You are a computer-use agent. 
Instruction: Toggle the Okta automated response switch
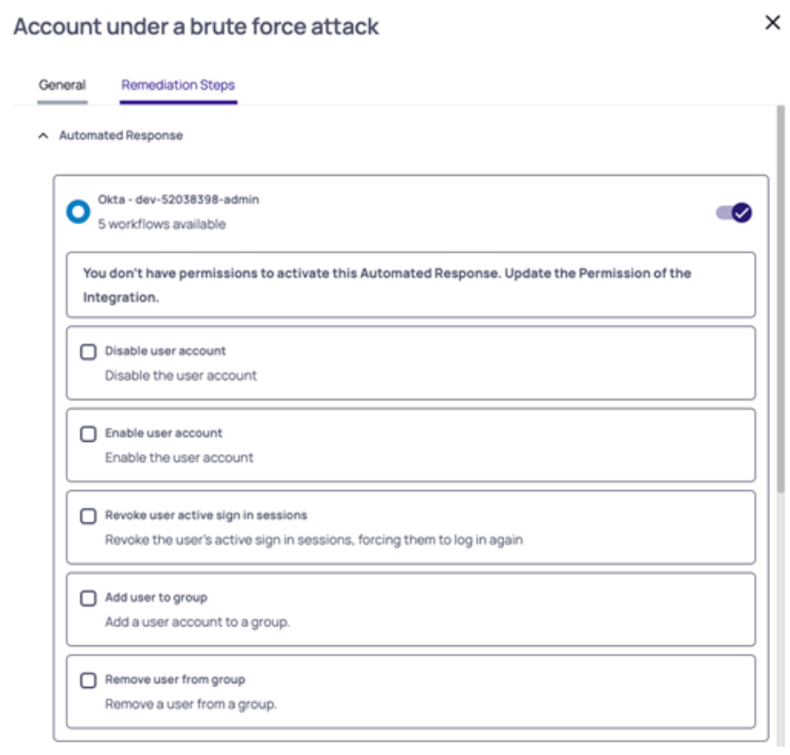pos(733,212)
